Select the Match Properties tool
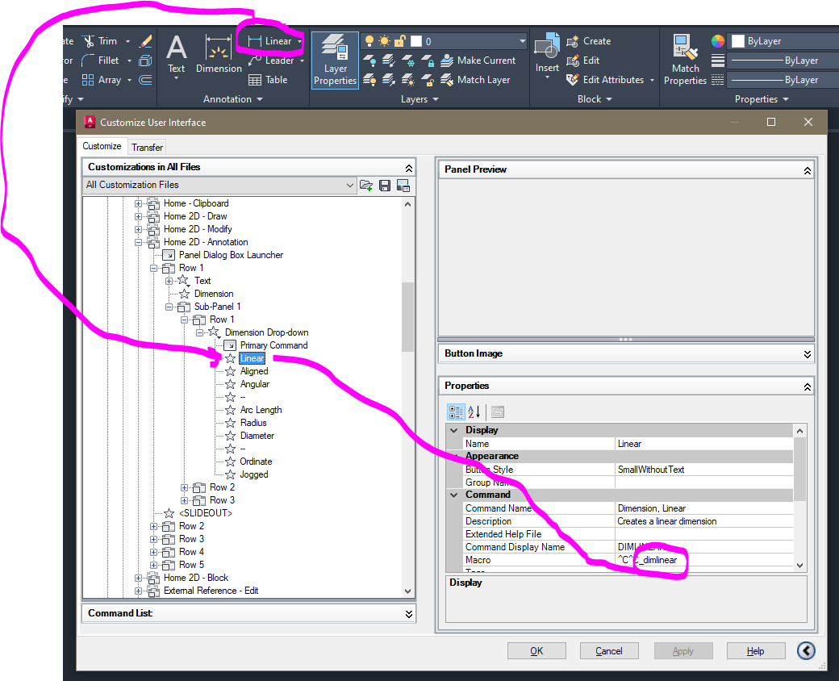This screenshot has width=839, height=681. coord(685,58)
